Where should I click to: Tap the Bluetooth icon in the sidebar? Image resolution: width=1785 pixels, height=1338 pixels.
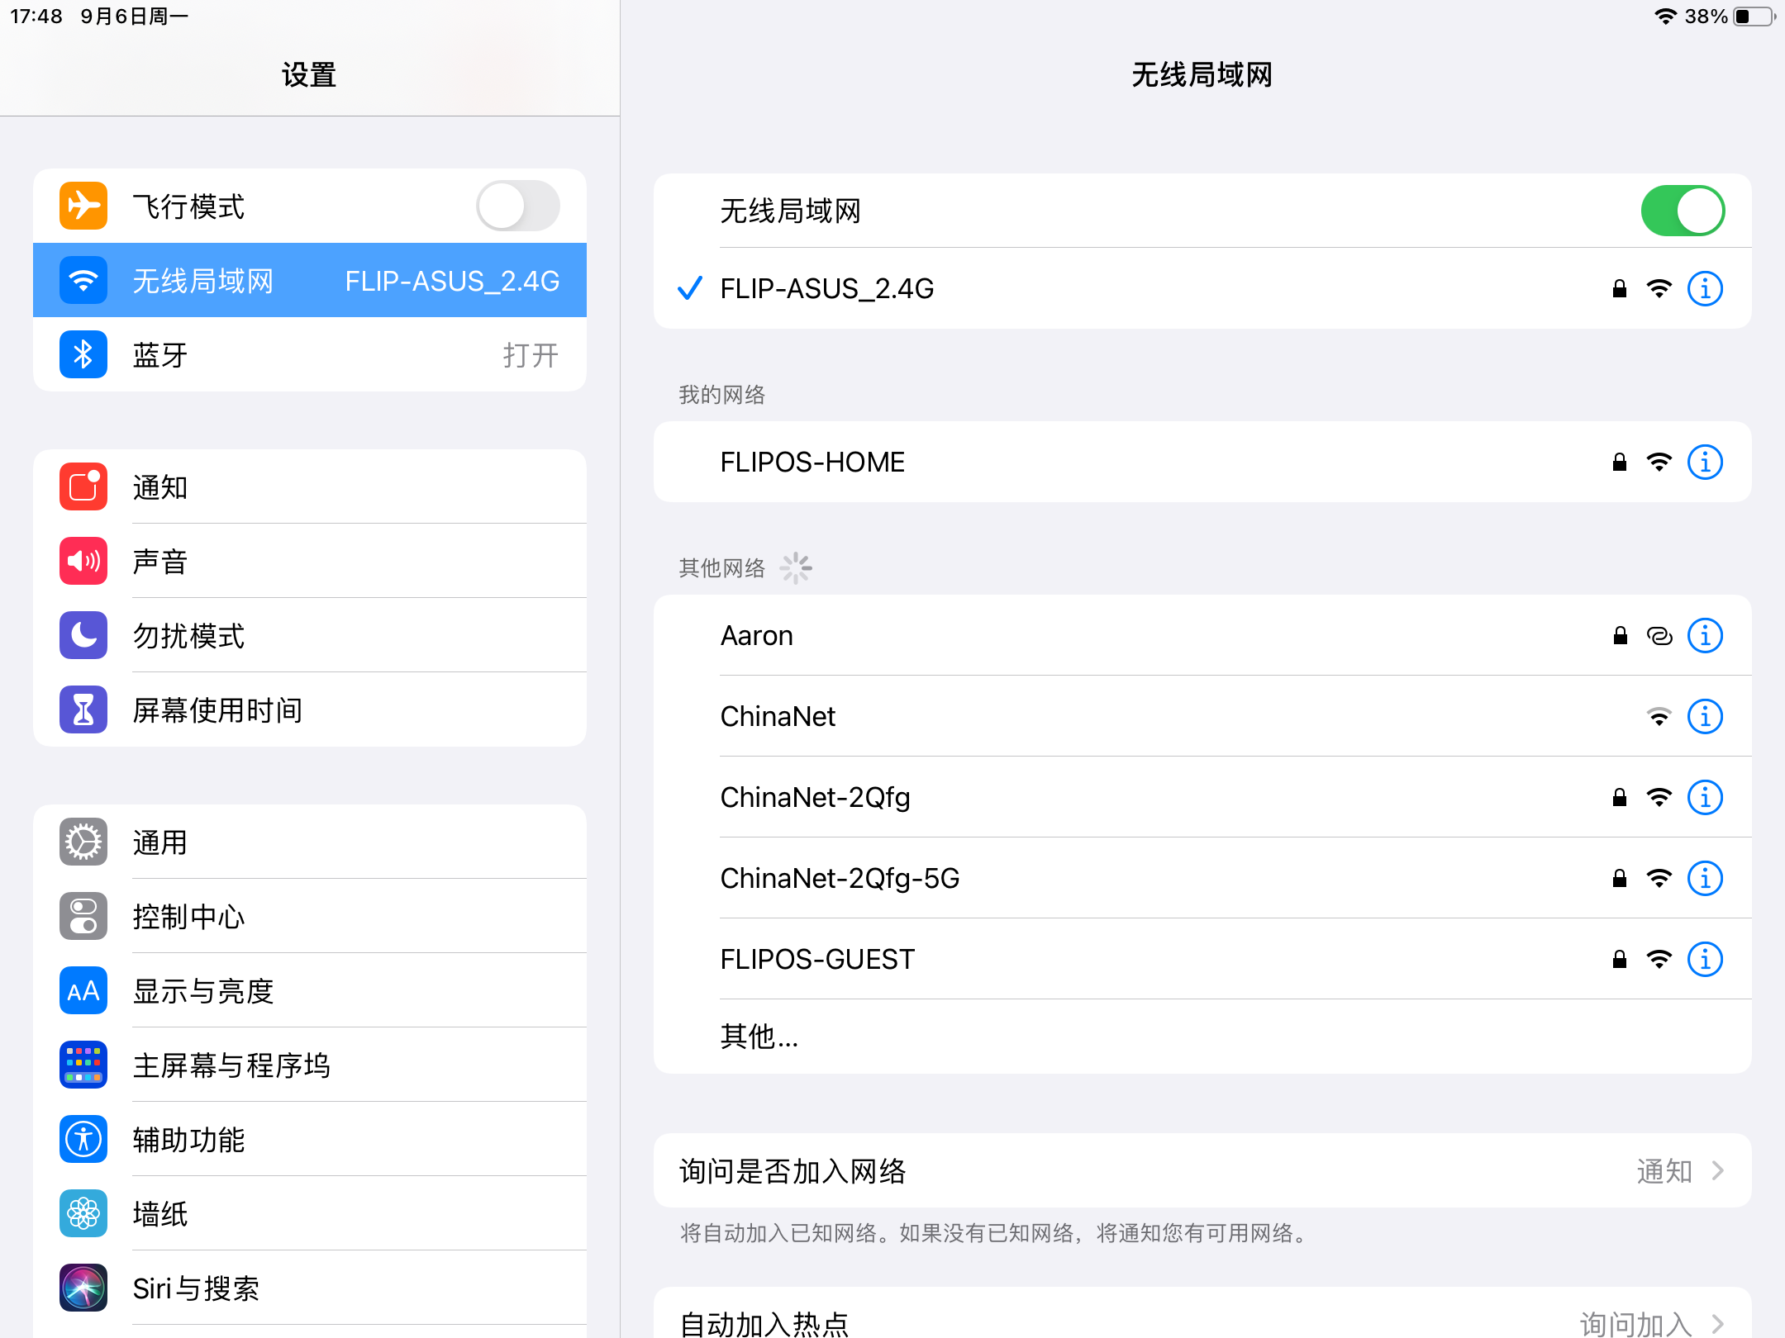click(83, 354)
